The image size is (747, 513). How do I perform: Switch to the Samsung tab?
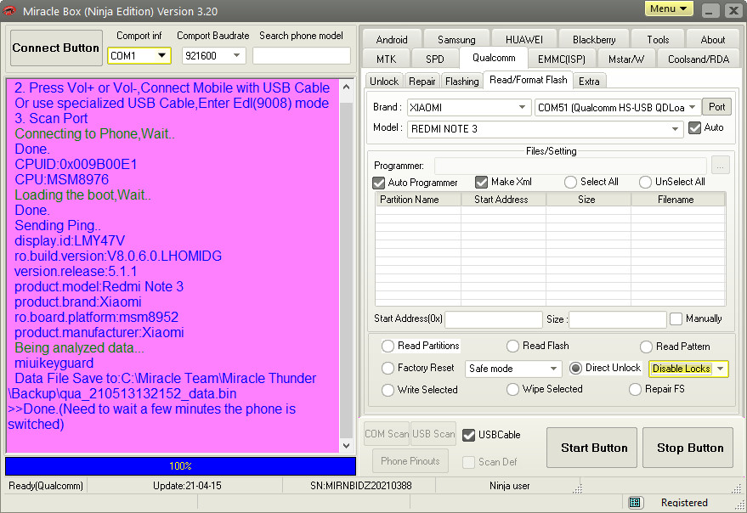pyautogui.click(x=456, y=40)
